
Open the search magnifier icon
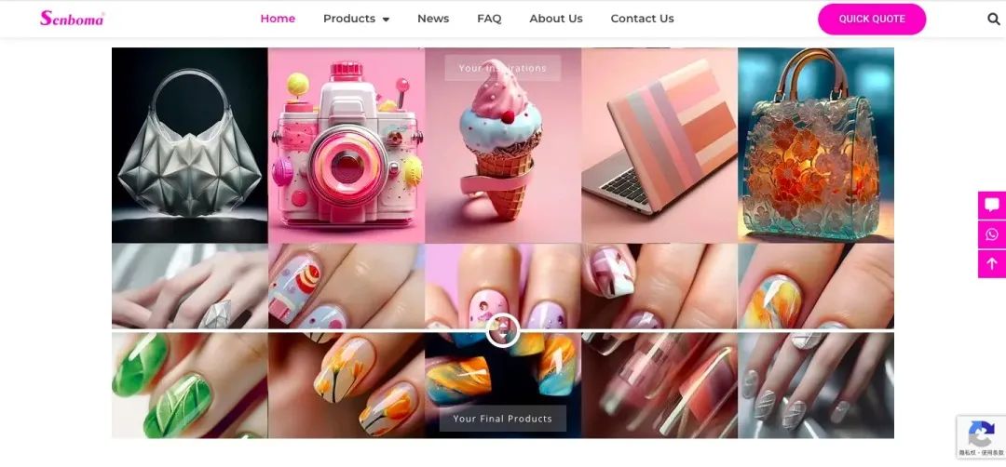pyautogui.click(x=993, y=19)
